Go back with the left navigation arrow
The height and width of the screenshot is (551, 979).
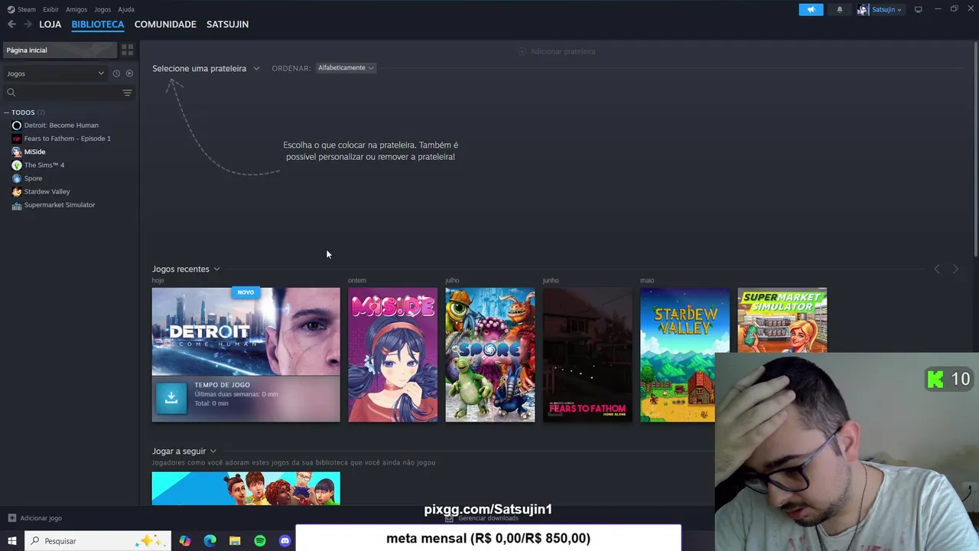click(11, 24)
